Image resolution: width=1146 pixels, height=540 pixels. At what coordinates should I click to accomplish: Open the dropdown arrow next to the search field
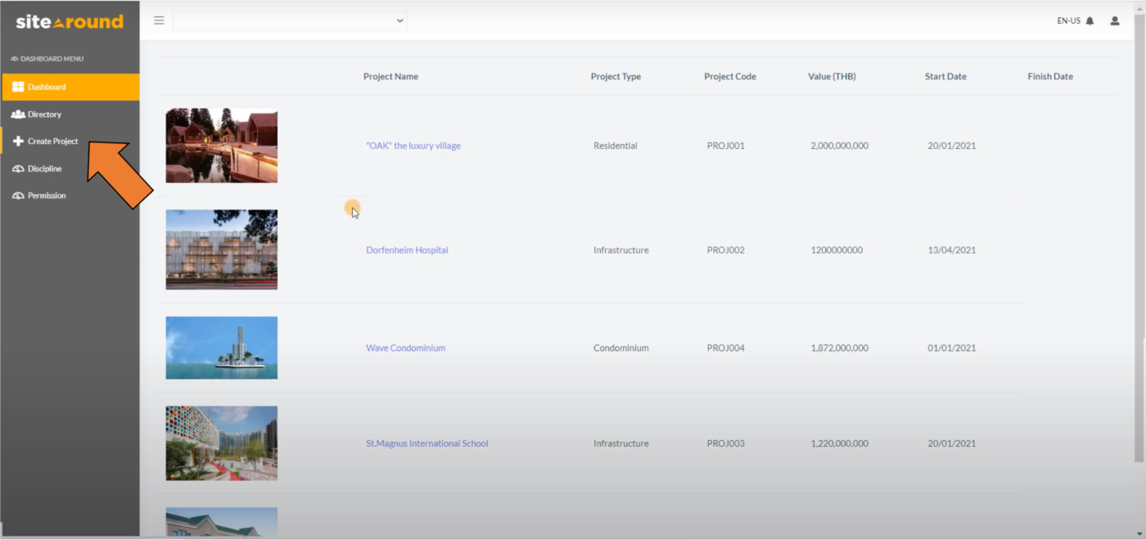399,20
